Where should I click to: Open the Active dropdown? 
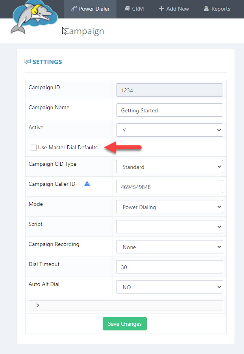click(169, 130)
